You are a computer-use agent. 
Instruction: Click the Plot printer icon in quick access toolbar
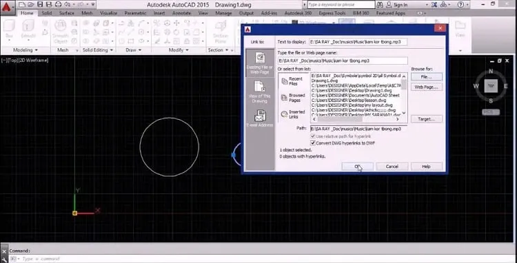[x=59, y=5]
